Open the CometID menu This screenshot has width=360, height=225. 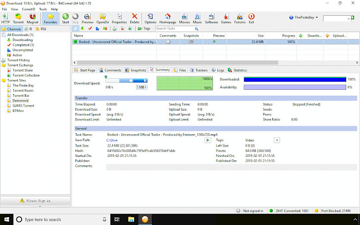pyautogui.click(x=29, y=9)
